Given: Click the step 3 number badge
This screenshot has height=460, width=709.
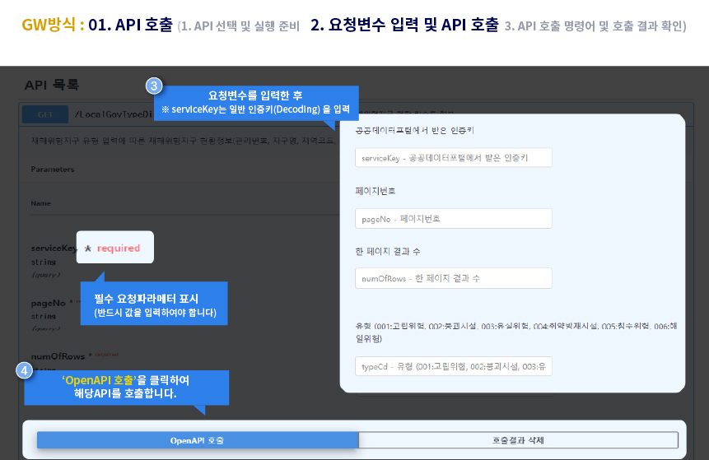Looking at the screenshot, I should click(153, 86).
